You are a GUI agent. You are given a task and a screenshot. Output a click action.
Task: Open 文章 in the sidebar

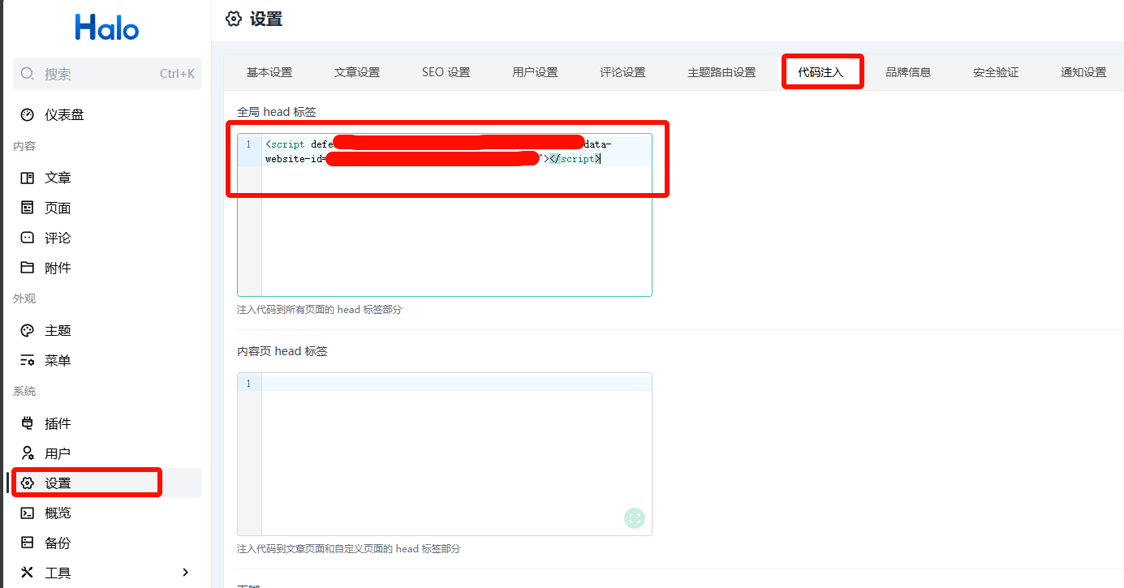click(x=107, y=178)
